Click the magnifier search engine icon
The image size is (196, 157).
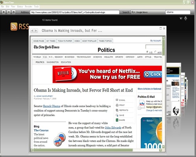pyautogui.click(x=133, y=12)
